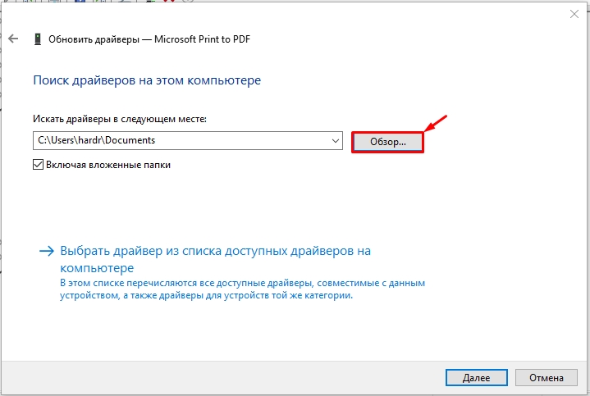
Task: Cancel with the "Отмена" button
Action: (546, 378)
